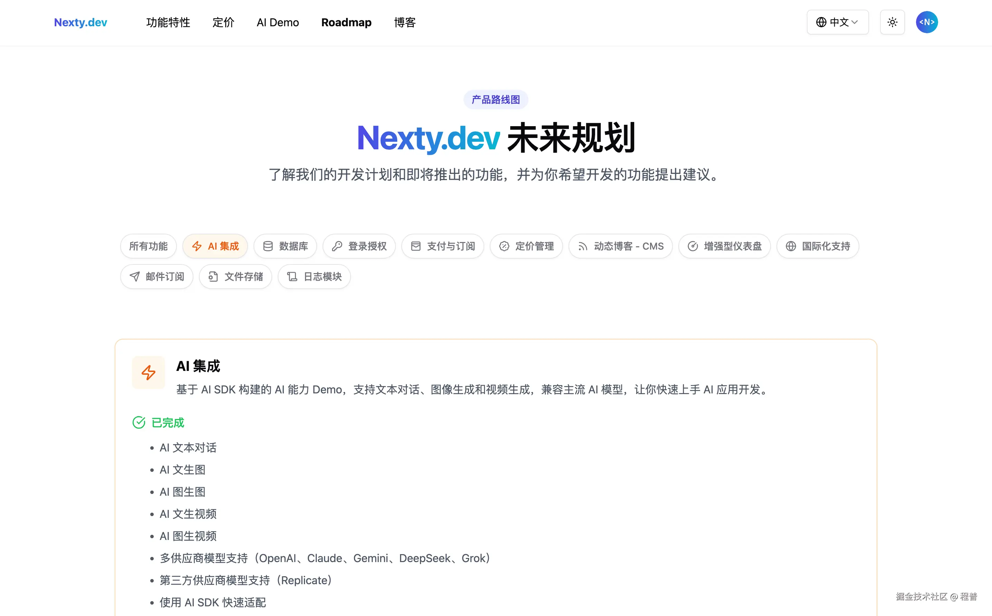Select the 登录授权 key icon filter
Screen dimensions: 992x616
coord(359,246)
